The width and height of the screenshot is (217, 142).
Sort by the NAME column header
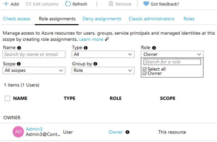click(20, 98)
